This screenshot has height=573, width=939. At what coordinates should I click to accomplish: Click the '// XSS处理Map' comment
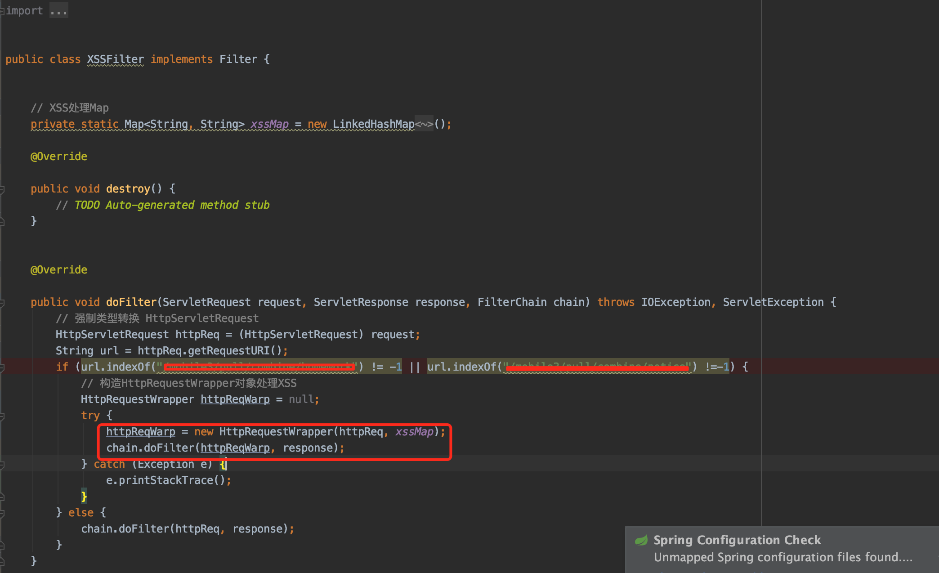coord(70,108)
